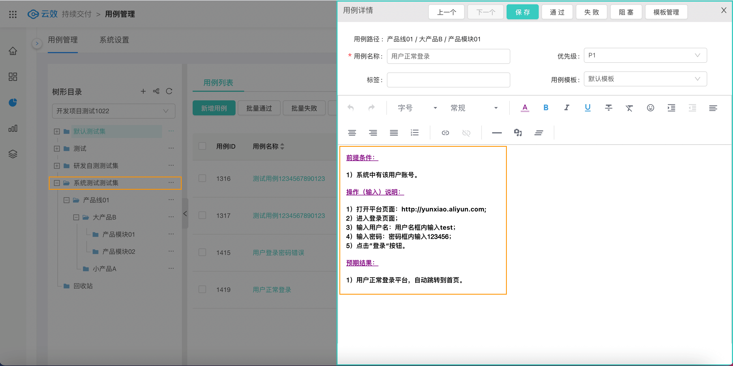
Task: Open 模板管理 template management
Action: [x=666, y=12]
